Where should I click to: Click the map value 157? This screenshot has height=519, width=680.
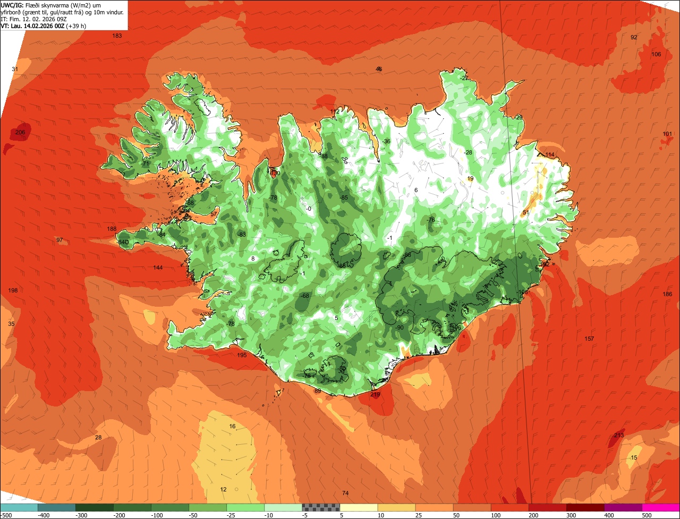point(589,339)
